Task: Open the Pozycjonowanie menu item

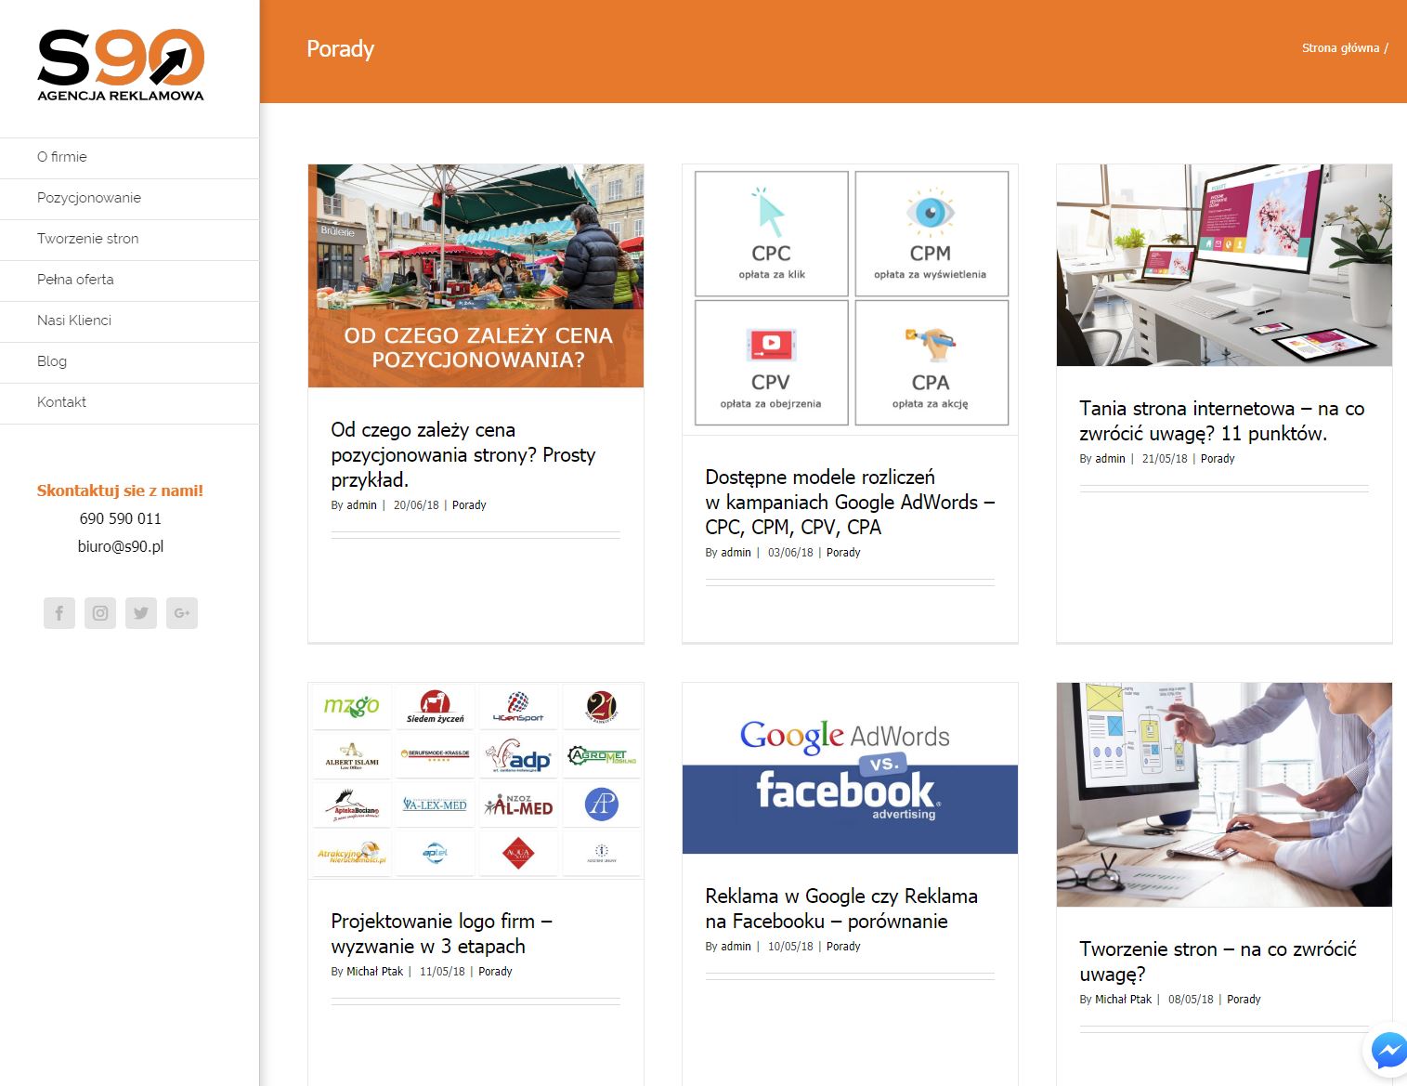Action: pos(129,198)
